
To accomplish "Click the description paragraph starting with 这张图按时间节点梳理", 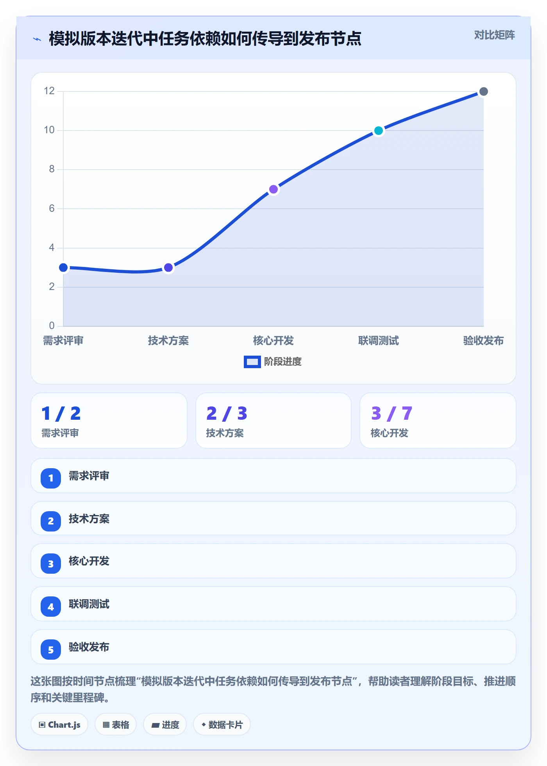I will (273, 689).
